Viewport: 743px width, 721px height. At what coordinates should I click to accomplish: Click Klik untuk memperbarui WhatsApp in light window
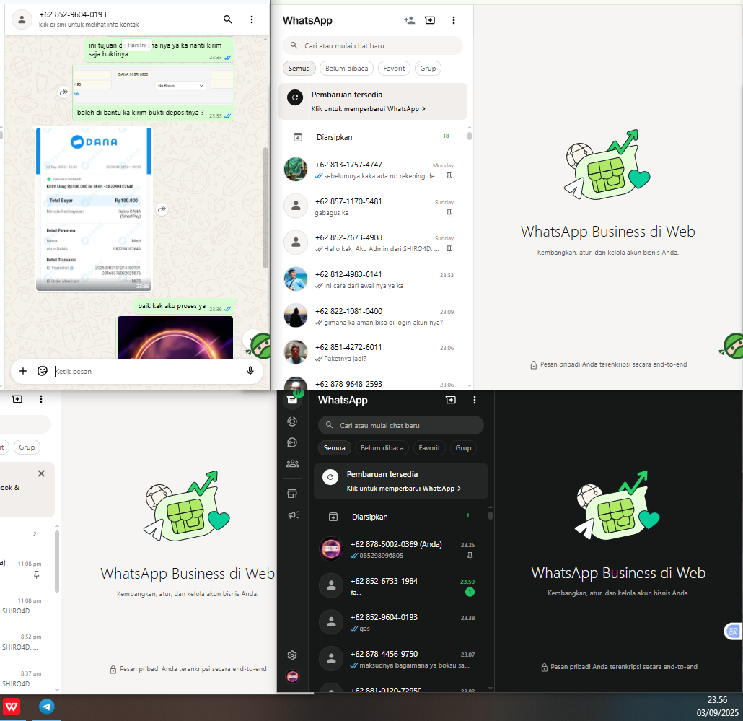point(368,108)
